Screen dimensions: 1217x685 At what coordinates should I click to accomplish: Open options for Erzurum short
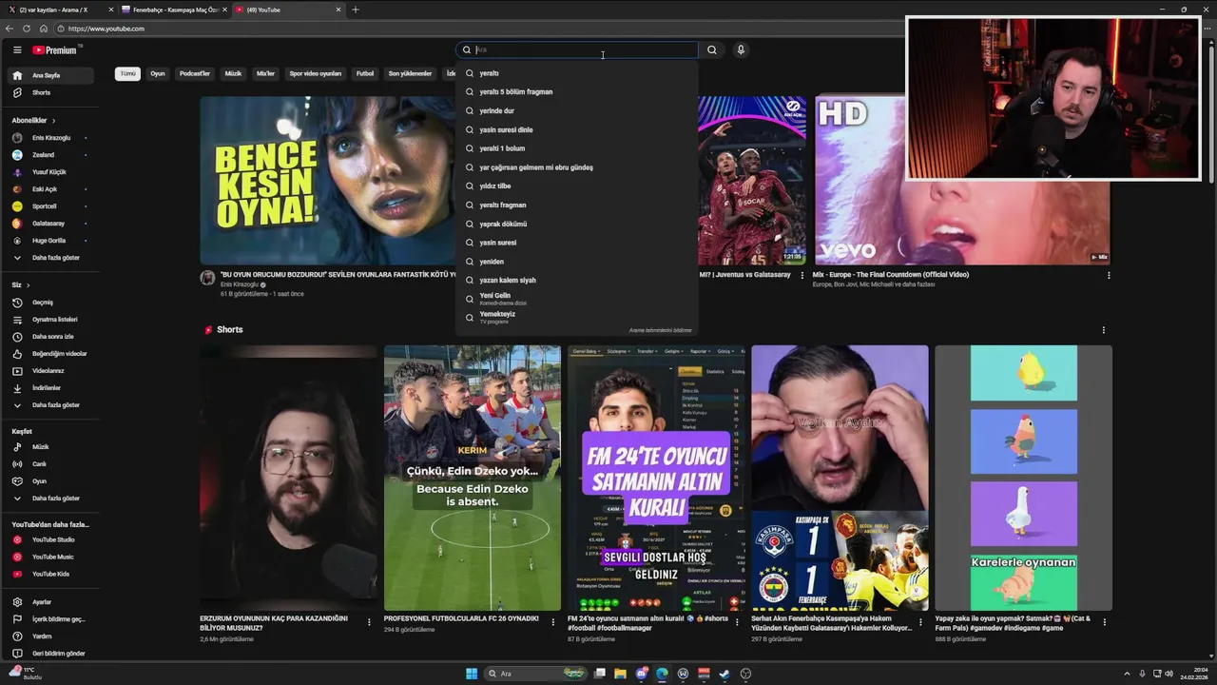click(x=369, y=622)
